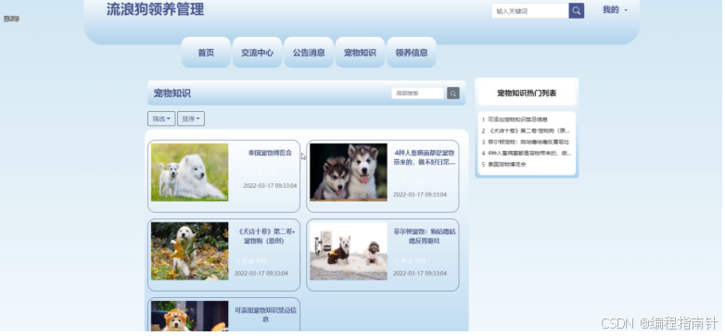The image size is (725, 336).
Task: Click the date on 《犬诗十卷》 card
Action: 261,274
